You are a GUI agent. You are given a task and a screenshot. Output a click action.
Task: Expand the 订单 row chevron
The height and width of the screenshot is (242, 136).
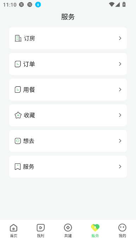tap(120, 64)
